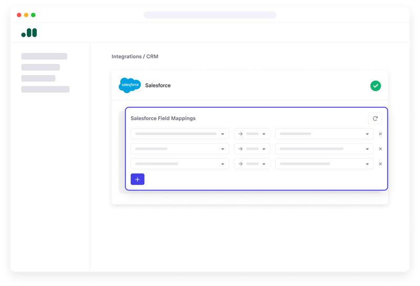The width and height of the screenshot is (420, 286).
Task: Click the Salesforce cloud logo
Action: tap(130, 85)
